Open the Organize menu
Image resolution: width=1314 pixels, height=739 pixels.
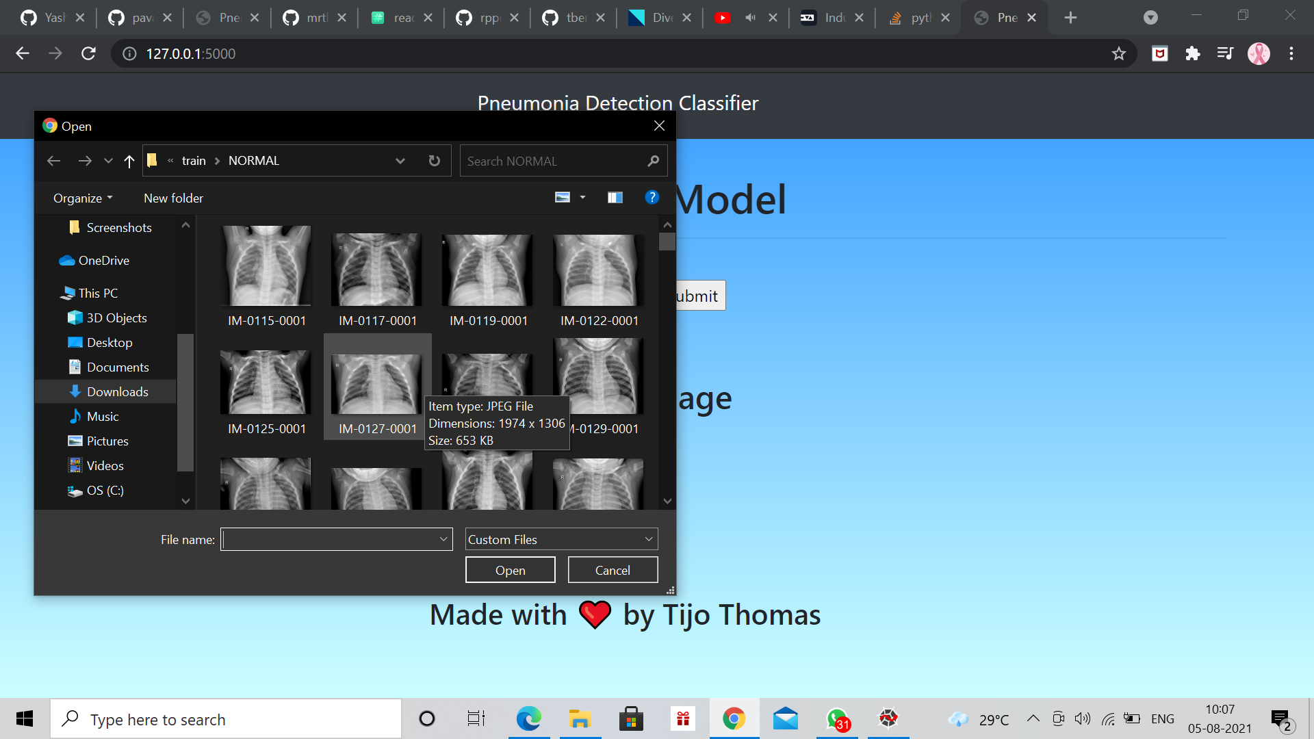click(x=82, y=198)
